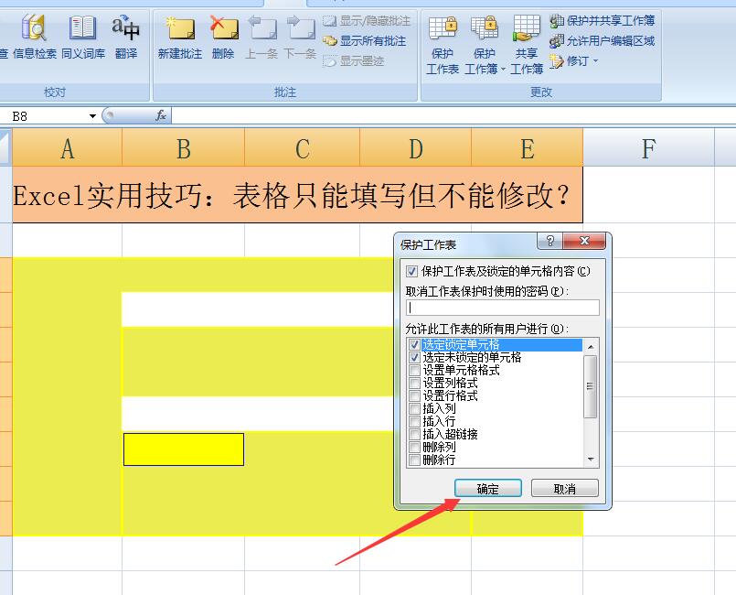Screen dimensions: 736x595
Task: Enable the 设置列格式 checkbox
Action: (414, 383)
